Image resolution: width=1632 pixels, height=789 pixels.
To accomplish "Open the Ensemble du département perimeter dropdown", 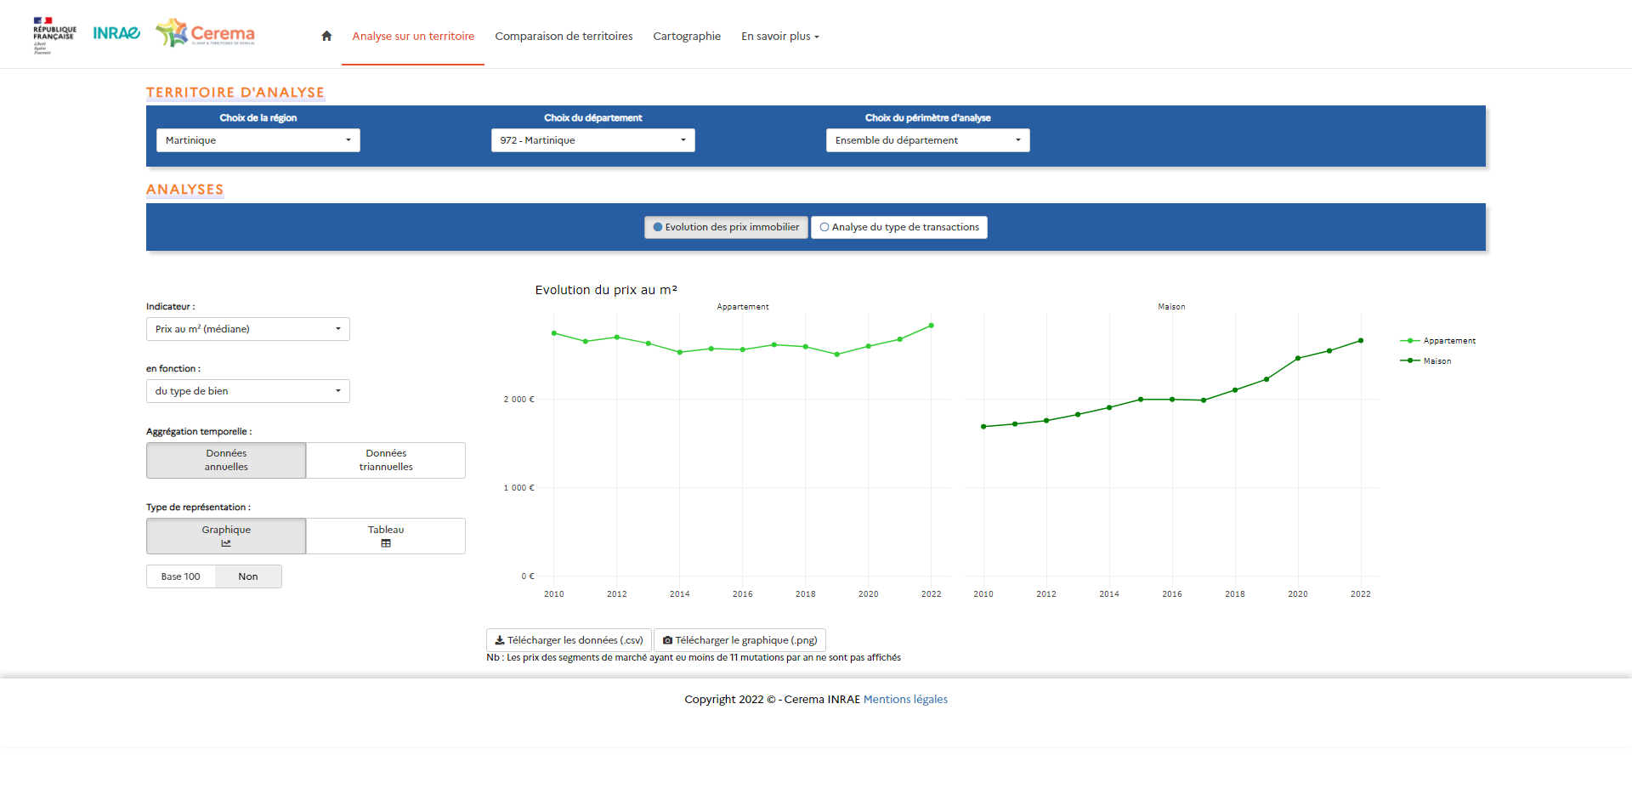I will [927, 140].
